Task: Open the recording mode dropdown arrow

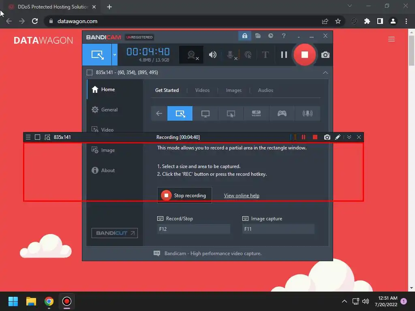Action: click(x=115, y=55)
